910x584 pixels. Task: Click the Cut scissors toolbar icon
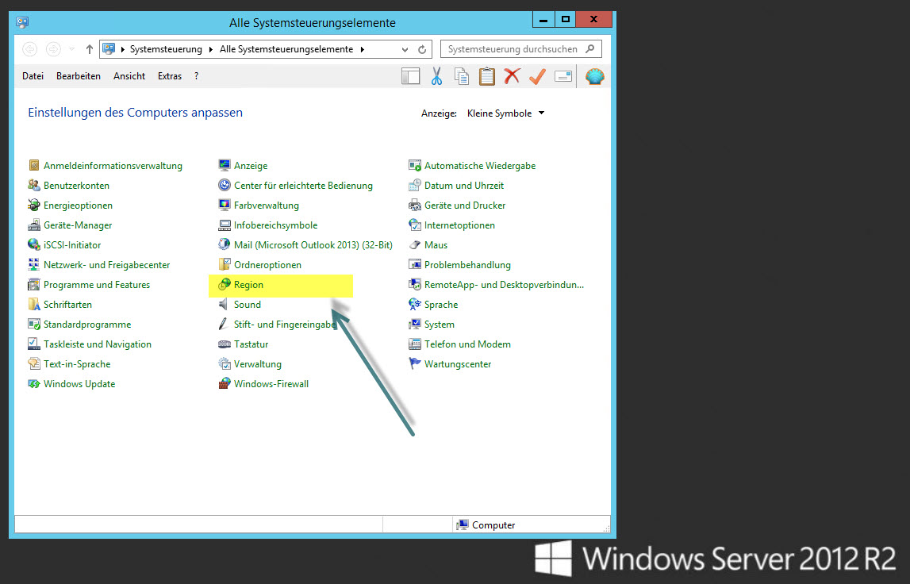click(436, 76)
